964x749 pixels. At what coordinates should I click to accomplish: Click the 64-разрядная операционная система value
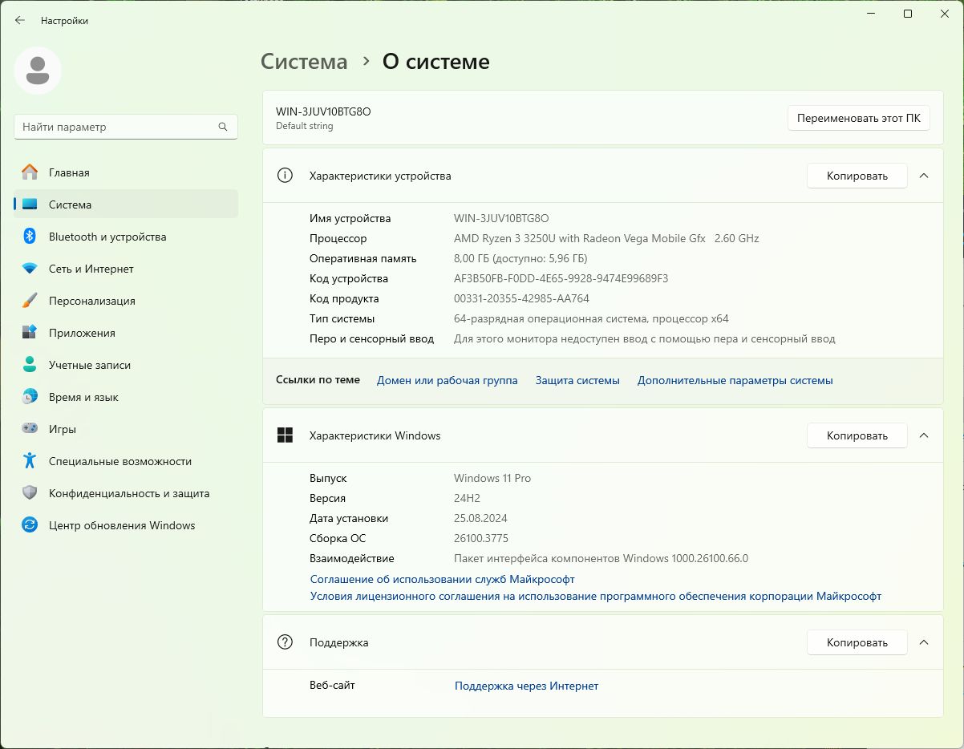pos(591,318)
